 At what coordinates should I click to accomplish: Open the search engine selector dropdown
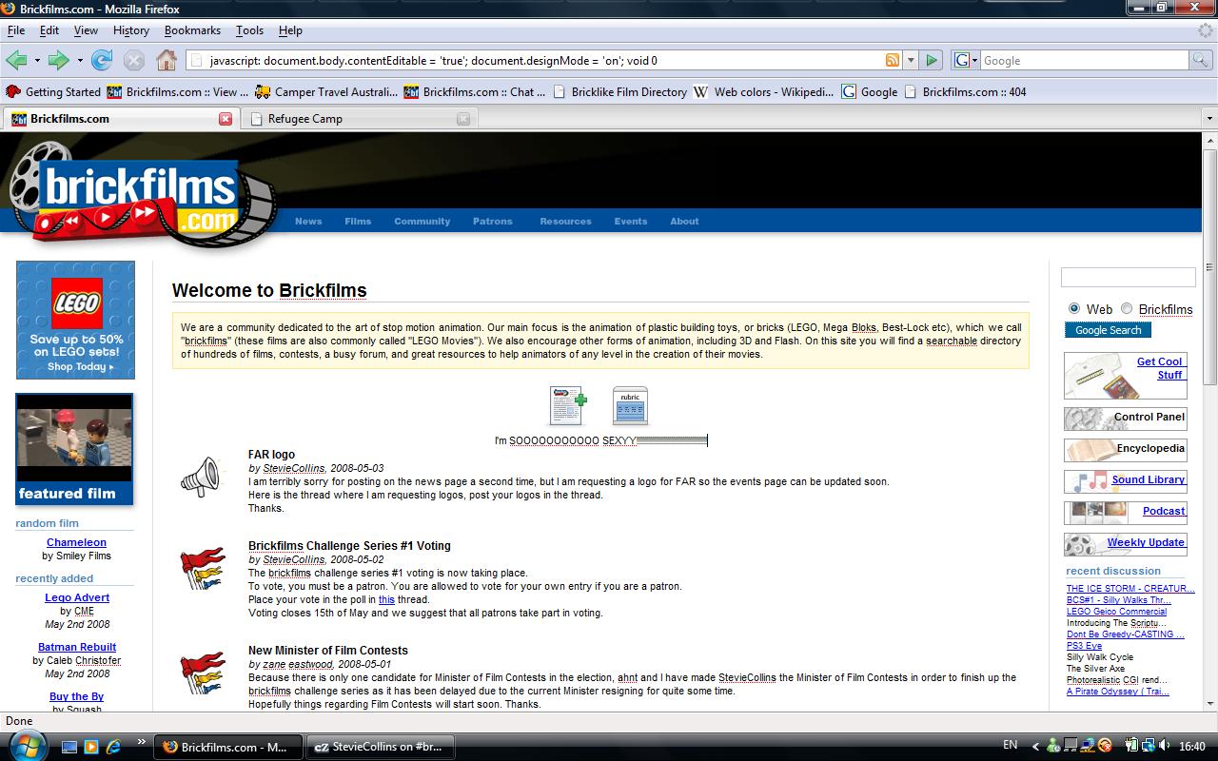[x=964, y=60]
